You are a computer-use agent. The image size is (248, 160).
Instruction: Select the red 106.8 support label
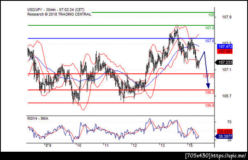click(210, 92)
